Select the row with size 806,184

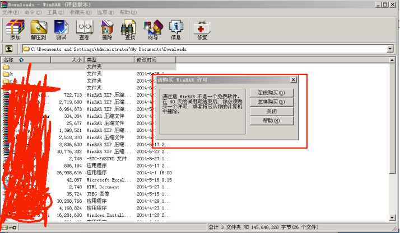[88, 166]
